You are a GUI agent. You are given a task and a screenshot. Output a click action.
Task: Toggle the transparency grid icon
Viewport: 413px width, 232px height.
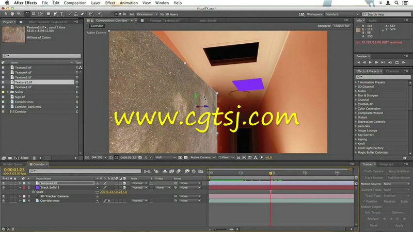tap(186, 158)
